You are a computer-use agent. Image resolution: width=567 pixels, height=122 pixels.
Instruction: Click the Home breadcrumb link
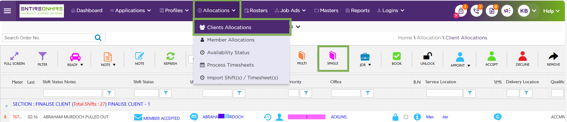pyautogui.click(x=405, y=38)
